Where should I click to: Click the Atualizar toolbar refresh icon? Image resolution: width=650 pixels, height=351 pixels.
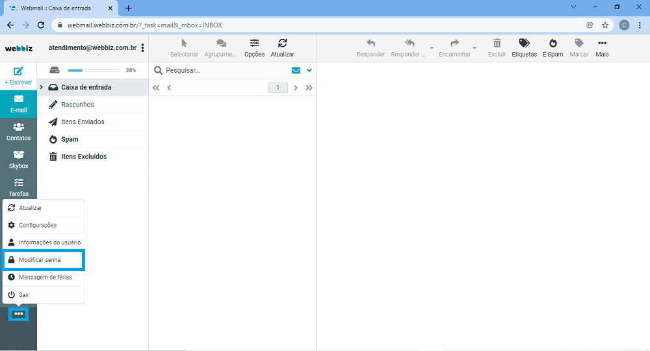[x=282, y=44]
